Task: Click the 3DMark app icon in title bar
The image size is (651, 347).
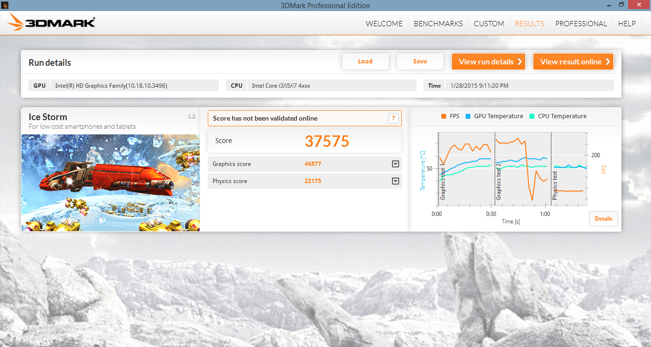Action: pyautogui.click(x=4, y=5)
